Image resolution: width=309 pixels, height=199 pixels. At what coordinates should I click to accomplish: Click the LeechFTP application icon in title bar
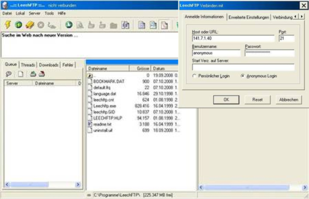tap(5, 5)
